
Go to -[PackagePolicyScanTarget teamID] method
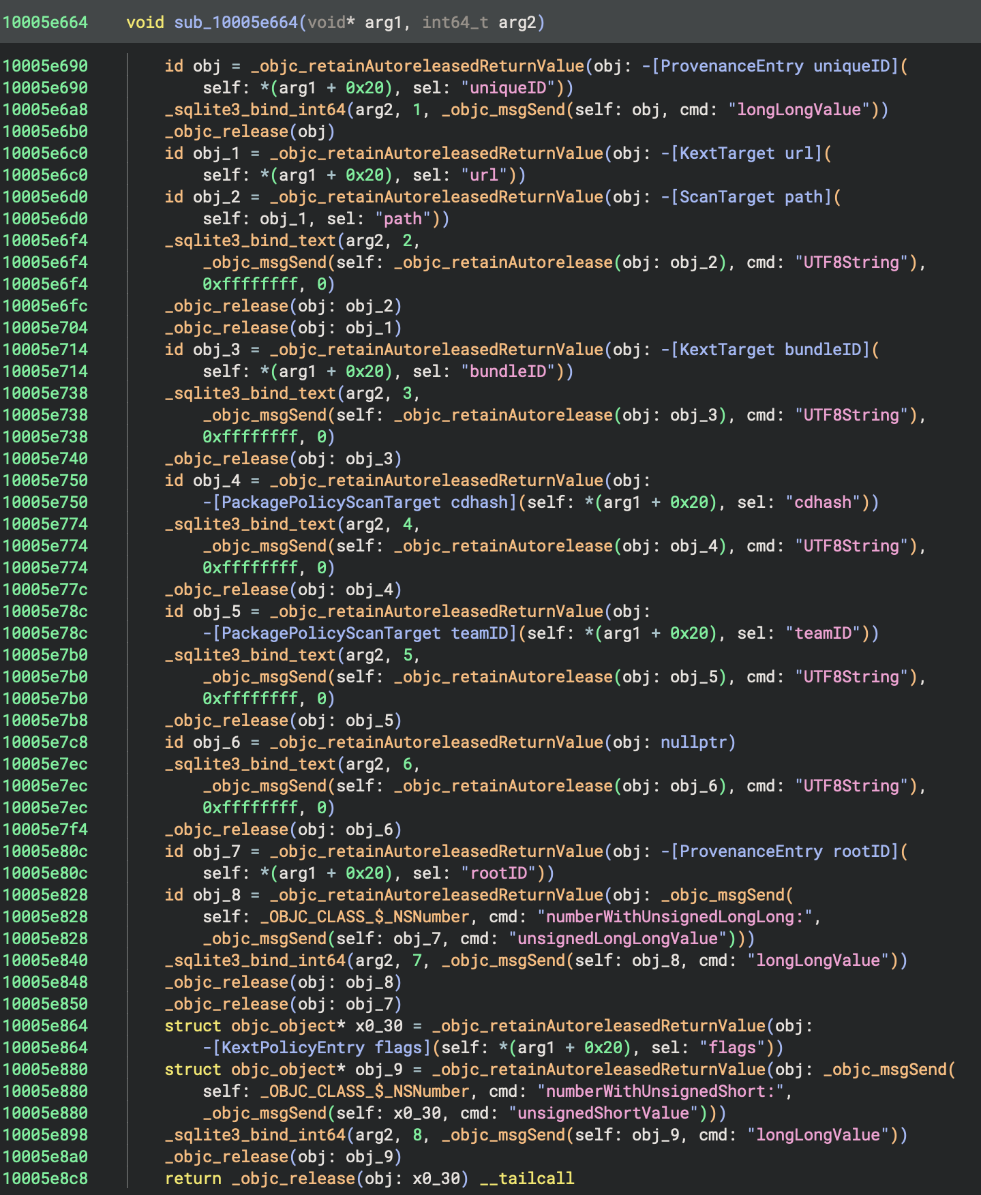pos(360,633)
